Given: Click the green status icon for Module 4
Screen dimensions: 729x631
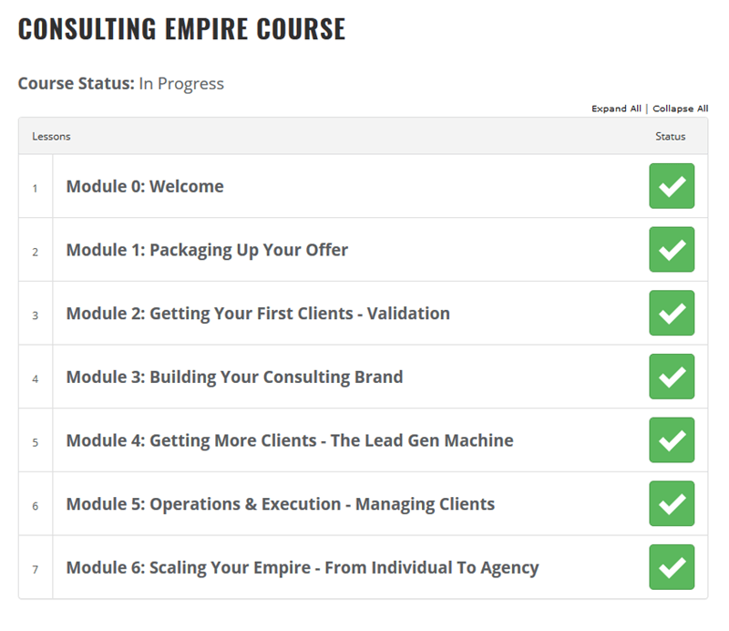Looking at the screenshot, I should (x=672, y=440).
